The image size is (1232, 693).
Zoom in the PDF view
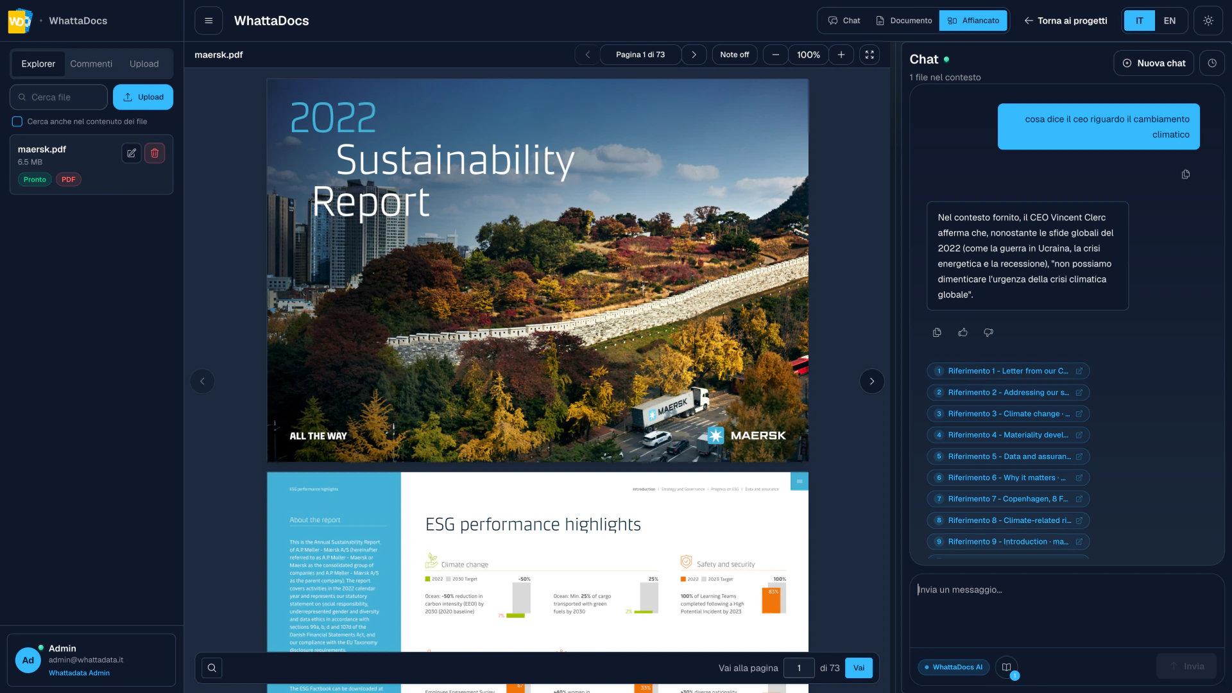point(841,55)
